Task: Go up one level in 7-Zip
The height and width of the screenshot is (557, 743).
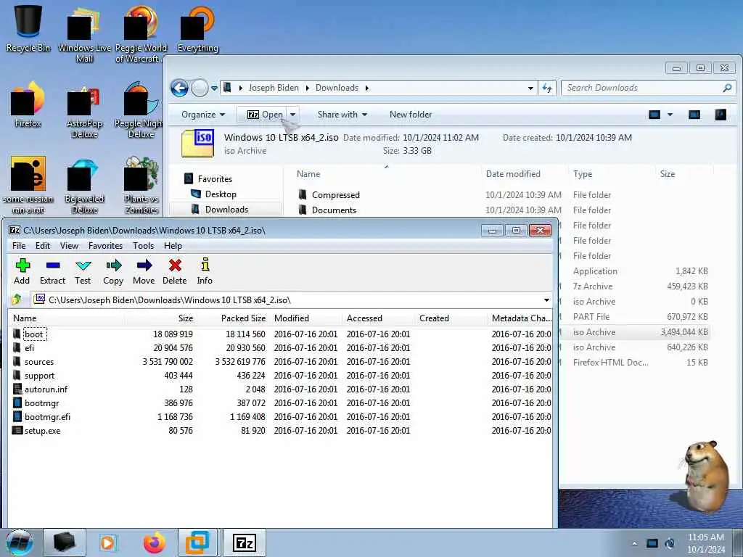Action: coord(17,300)
